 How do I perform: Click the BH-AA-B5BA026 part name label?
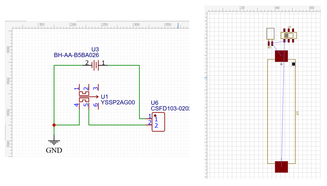(76, 55)
